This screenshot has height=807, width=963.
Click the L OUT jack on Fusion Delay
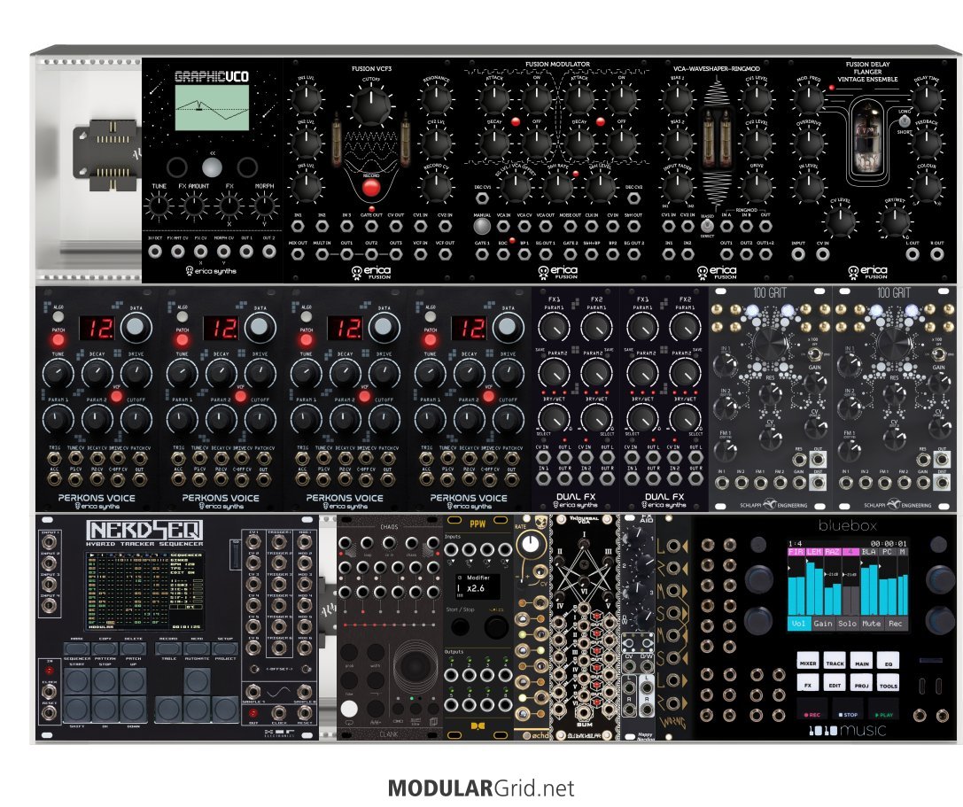tap(913, 254)
